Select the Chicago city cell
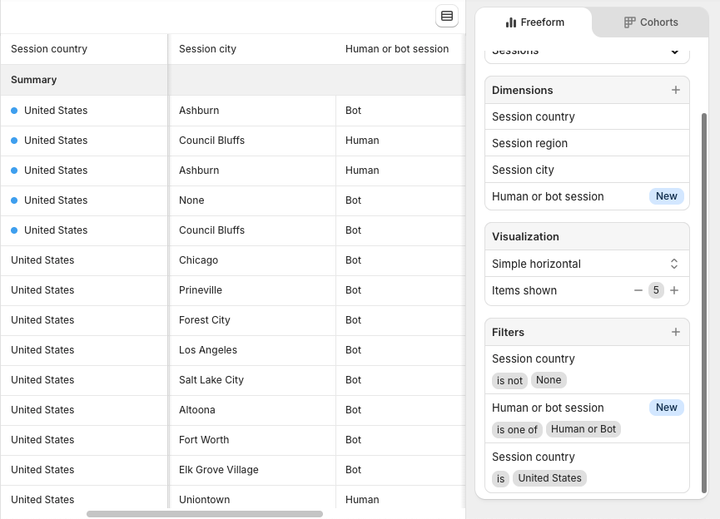720x519 pixels. point(252,260)
